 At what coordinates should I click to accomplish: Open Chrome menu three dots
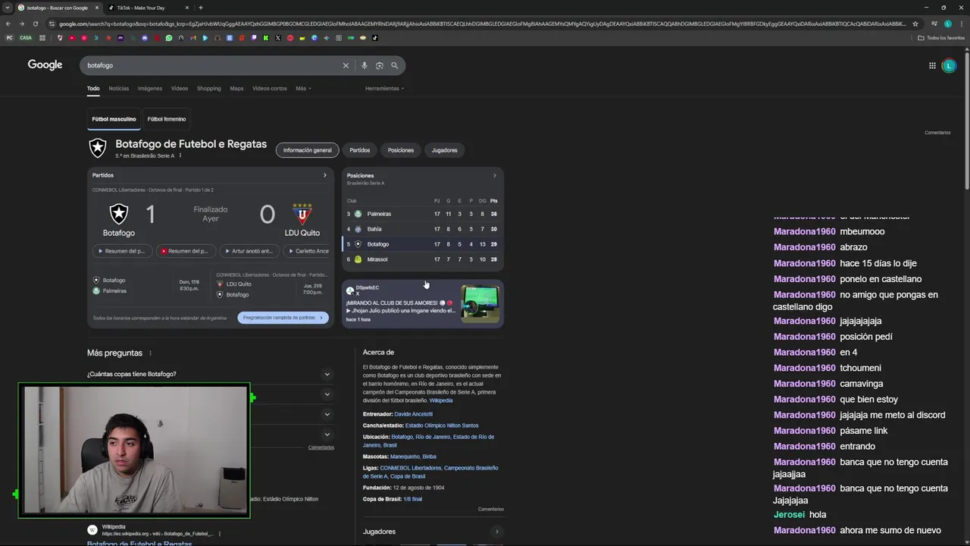(962, 24)
